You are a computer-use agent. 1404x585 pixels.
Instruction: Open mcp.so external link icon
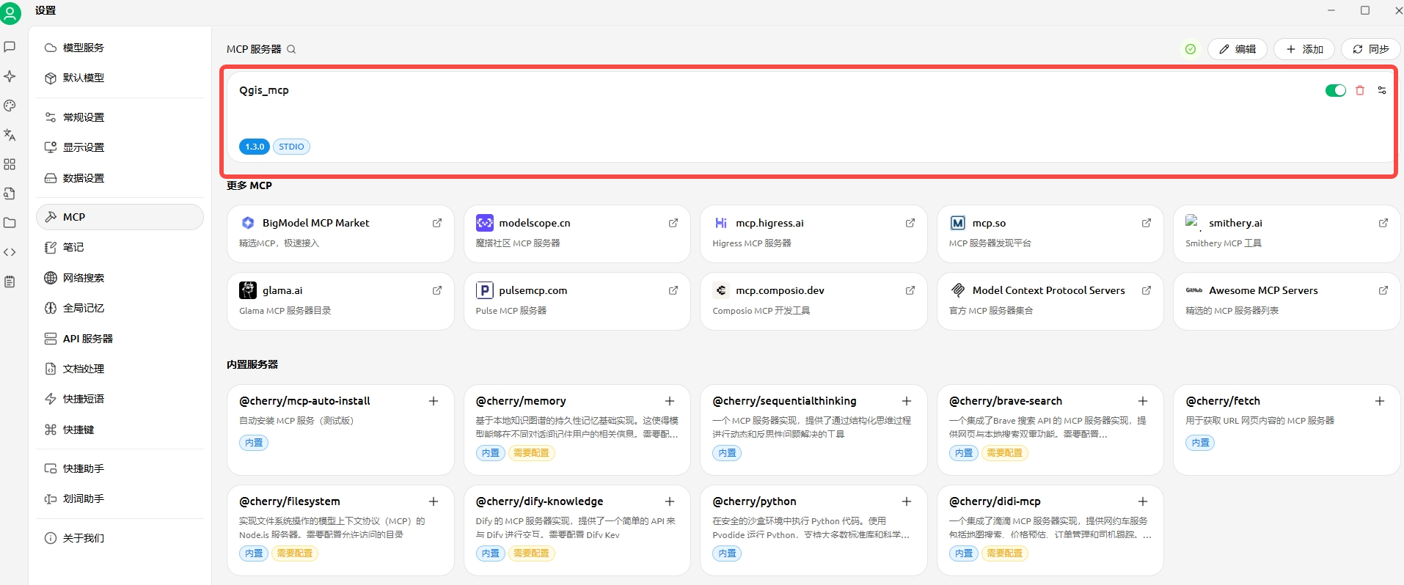1147,223
